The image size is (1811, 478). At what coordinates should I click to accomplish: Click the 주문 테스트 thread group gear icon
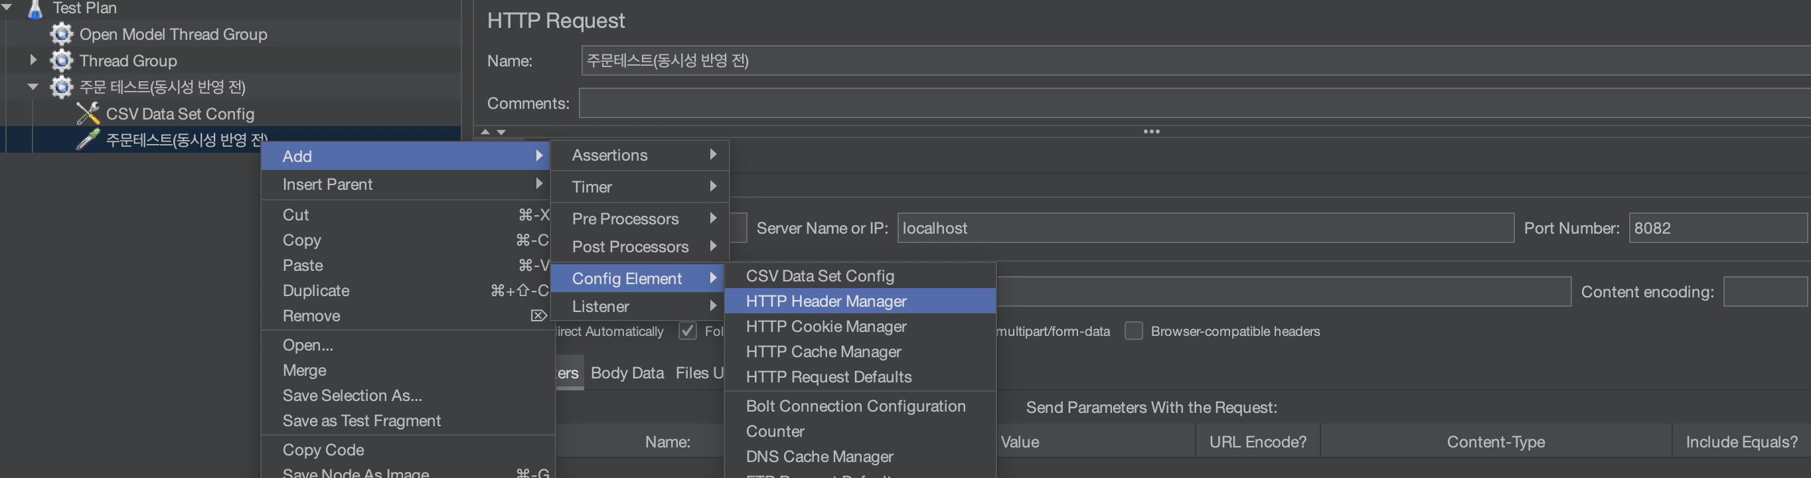(x=61, y=87)
